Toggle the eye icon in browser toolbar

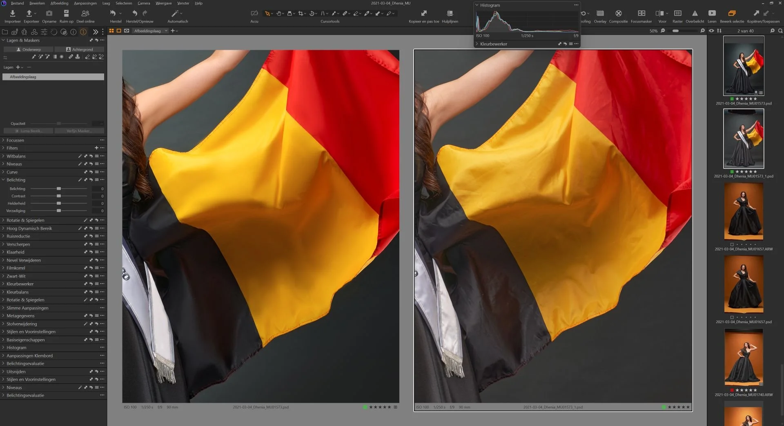point(711,31)
